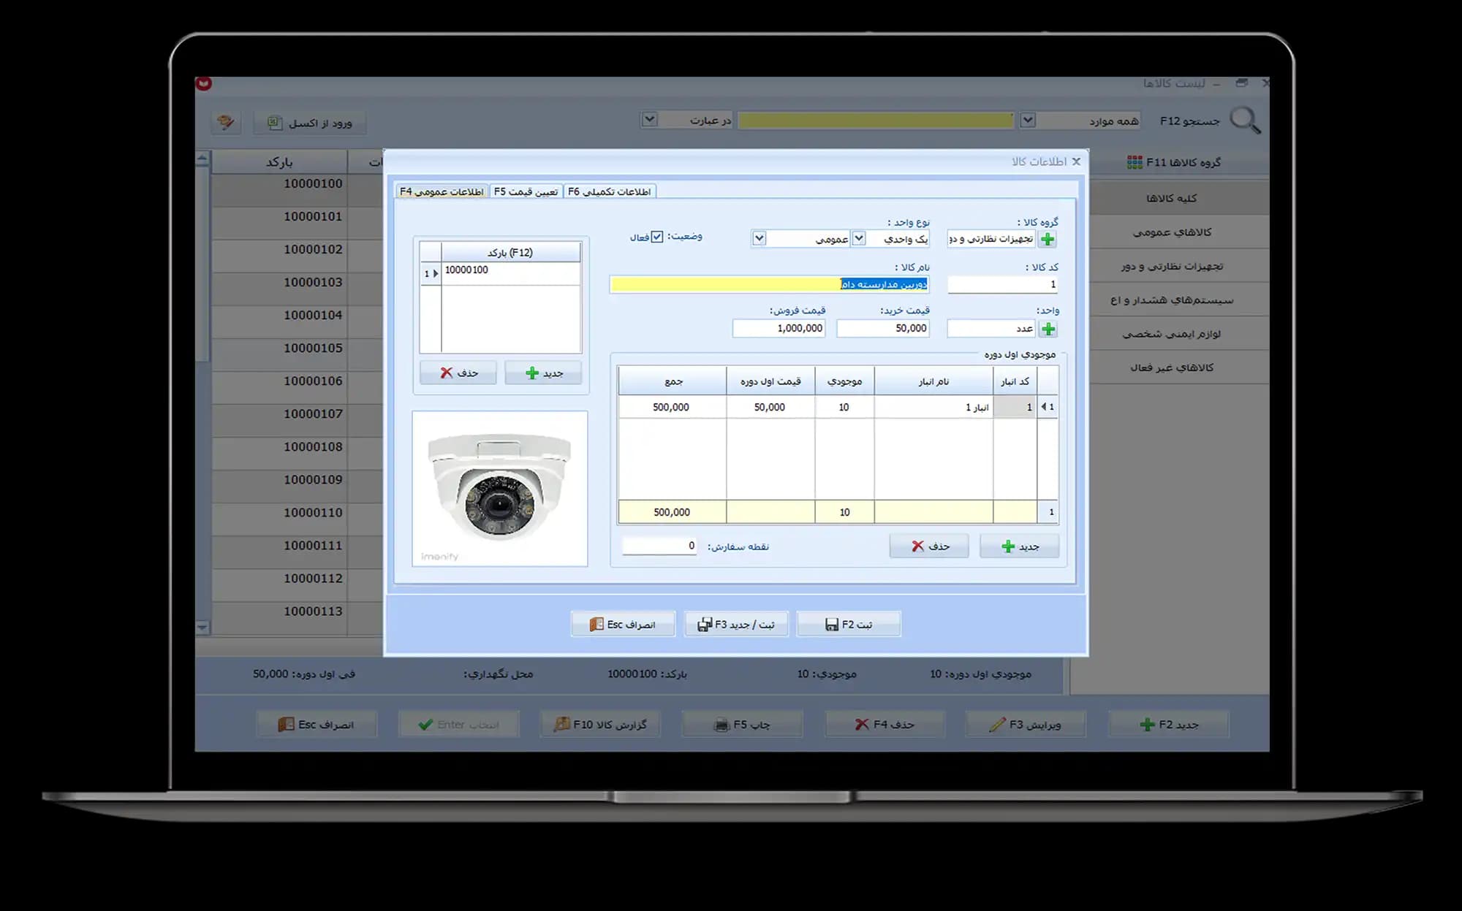
Task: Click the magnifier search icon at top right
Action: point(1245,121)
